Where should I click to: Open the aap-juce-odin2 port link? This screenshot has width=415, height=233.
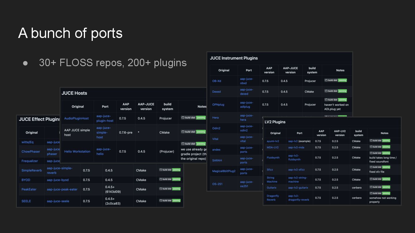pos(247,128)
